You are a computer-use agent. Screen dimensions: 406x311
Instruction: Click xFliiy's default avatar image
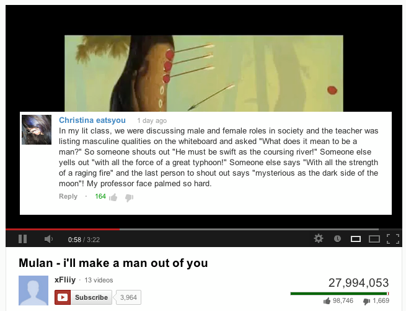pos(33,291)
